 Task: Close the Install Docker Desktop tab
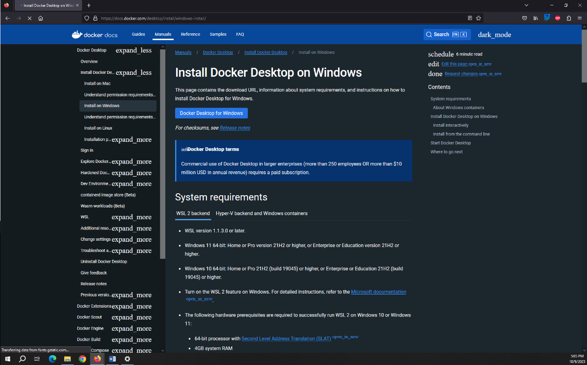click(77, 5)
